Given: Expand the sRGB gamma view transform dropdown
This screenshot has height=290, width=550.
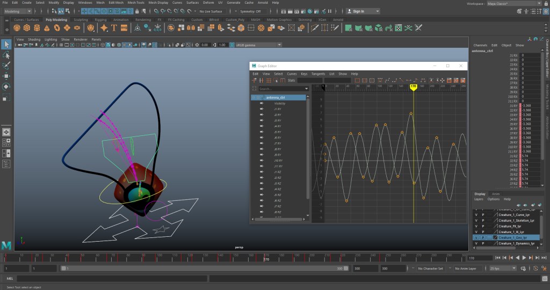Looking at the screenshot, I should pos(255,45).
